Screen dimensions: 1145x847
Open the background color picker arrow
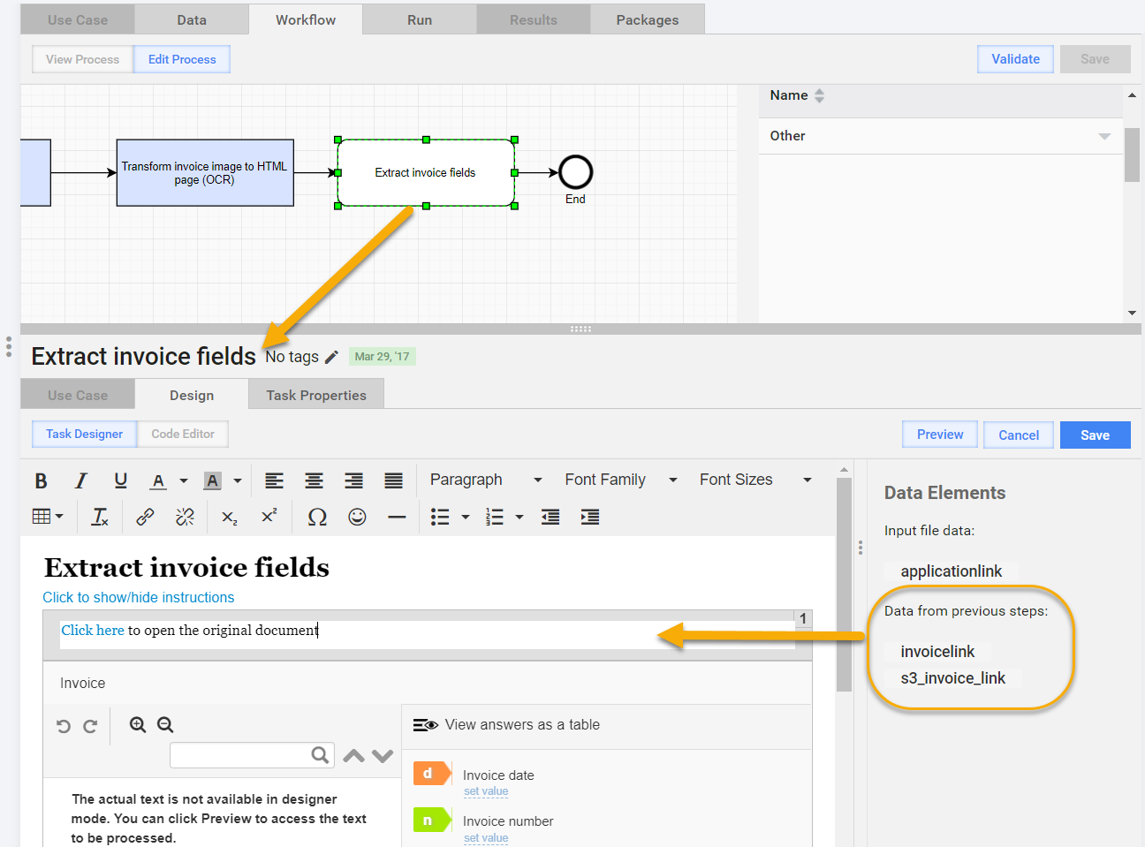pos(238,480)
